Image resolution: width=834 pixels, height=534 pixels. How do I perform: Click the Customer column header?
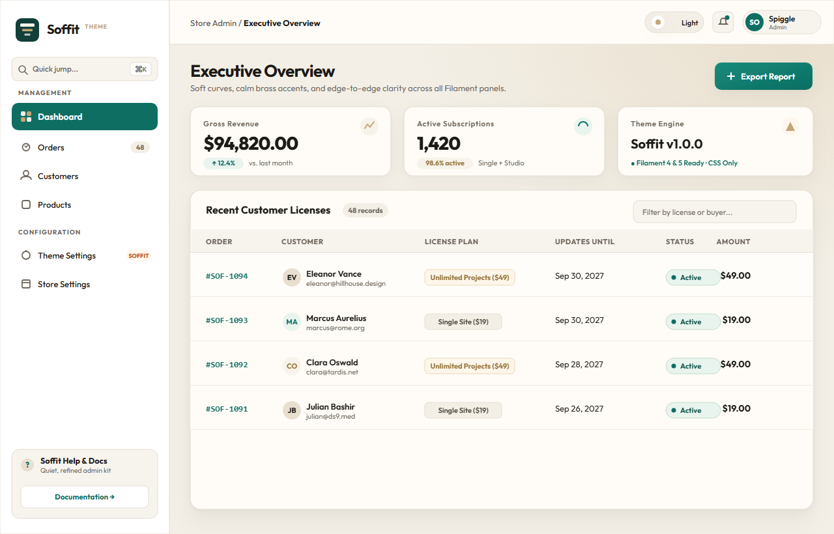pos(302,242)
